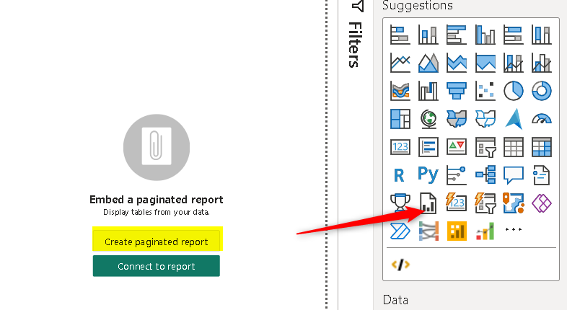Add the Decomposition tree visual
567x310 pixels.
point(485,174)
